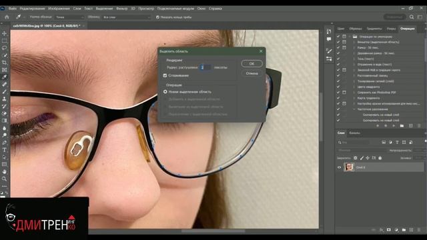Select the Frame tool
Image resolution: width=427 pixels, height=240 pixels.
click(5, 70)
